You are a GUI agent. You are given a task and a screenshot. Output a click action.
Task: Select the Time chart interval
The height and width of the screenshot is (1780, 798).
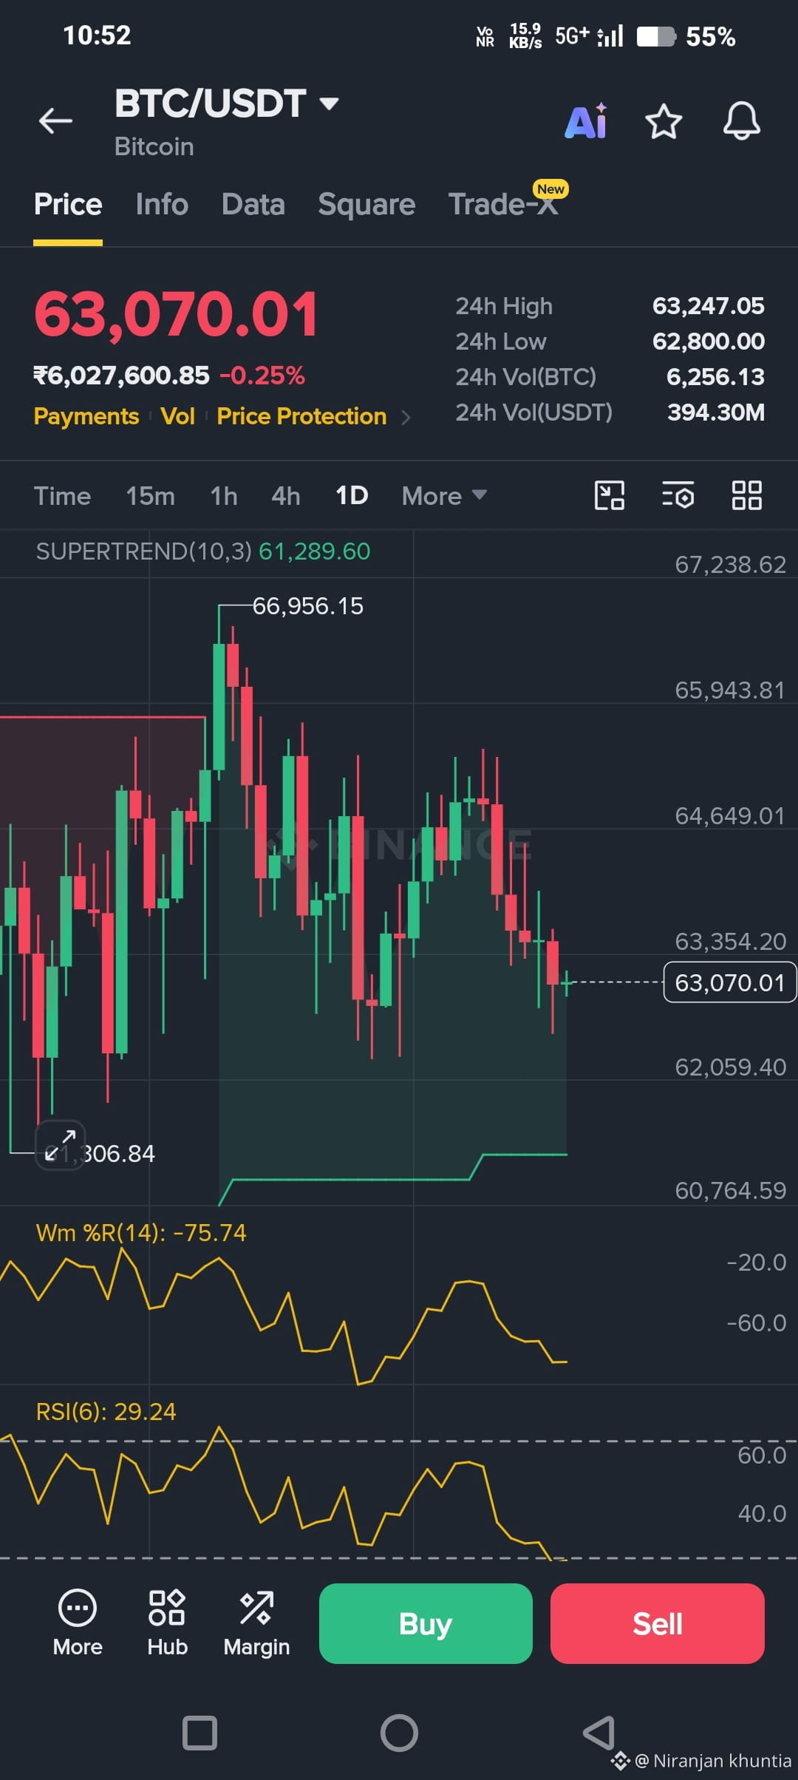click(63, 496)
